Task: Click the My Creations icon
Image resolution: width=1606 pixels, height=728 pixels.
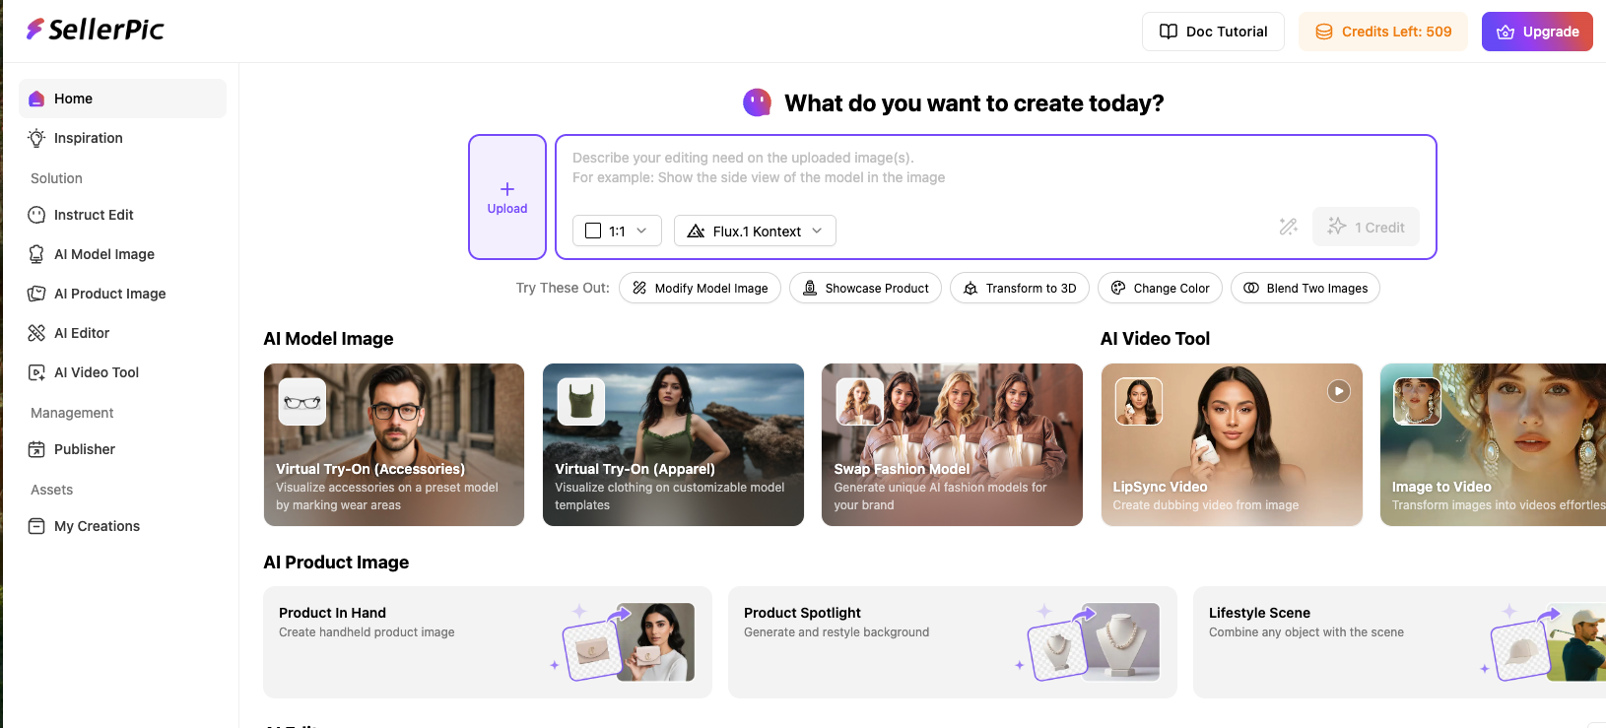Action: [36, 526]
